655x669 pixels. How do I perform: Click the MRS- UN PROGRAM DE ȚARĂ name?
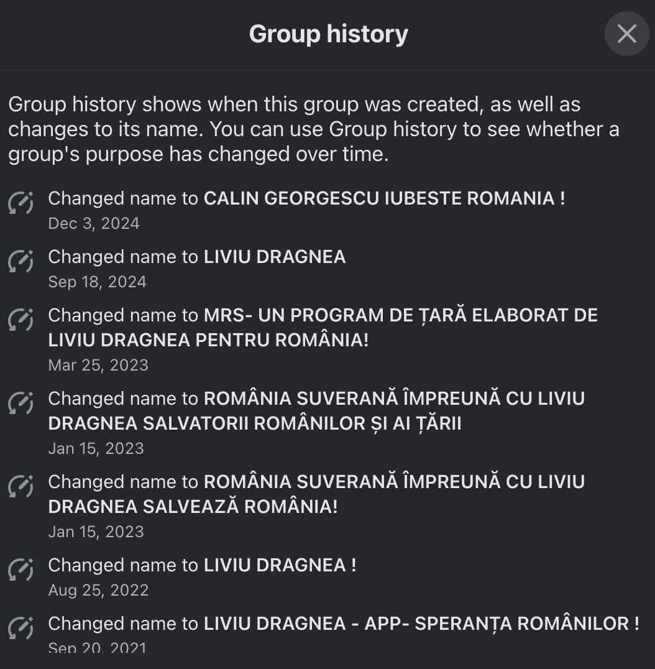coord(400,315)
